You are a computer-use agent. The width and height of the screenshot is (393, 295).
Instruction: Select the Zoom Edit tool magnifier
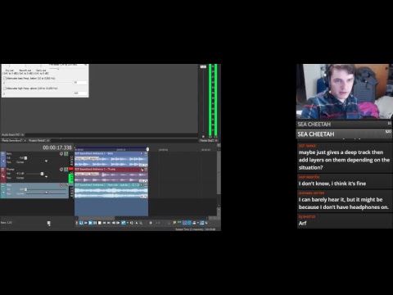141,223
